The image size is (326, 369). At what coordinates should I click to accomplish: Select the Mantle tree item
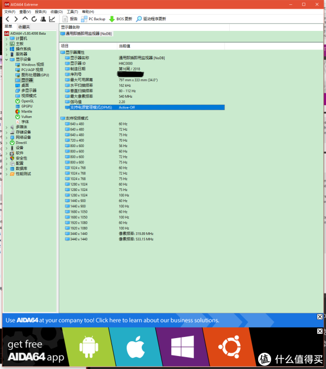(24, 111)
